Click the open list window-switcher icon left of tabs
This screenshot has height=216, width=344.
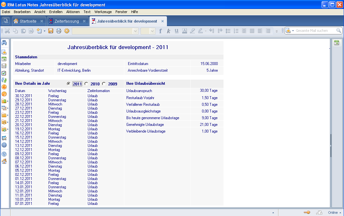6,21
